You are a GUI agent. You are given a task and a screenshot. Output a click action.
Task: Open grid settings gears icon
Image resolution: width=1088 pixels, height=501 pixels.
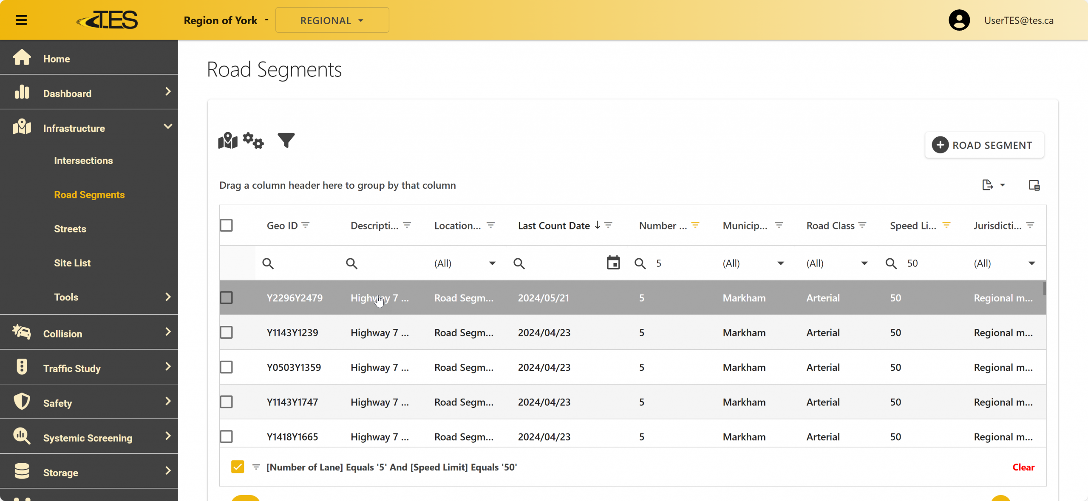pos(253,141)
